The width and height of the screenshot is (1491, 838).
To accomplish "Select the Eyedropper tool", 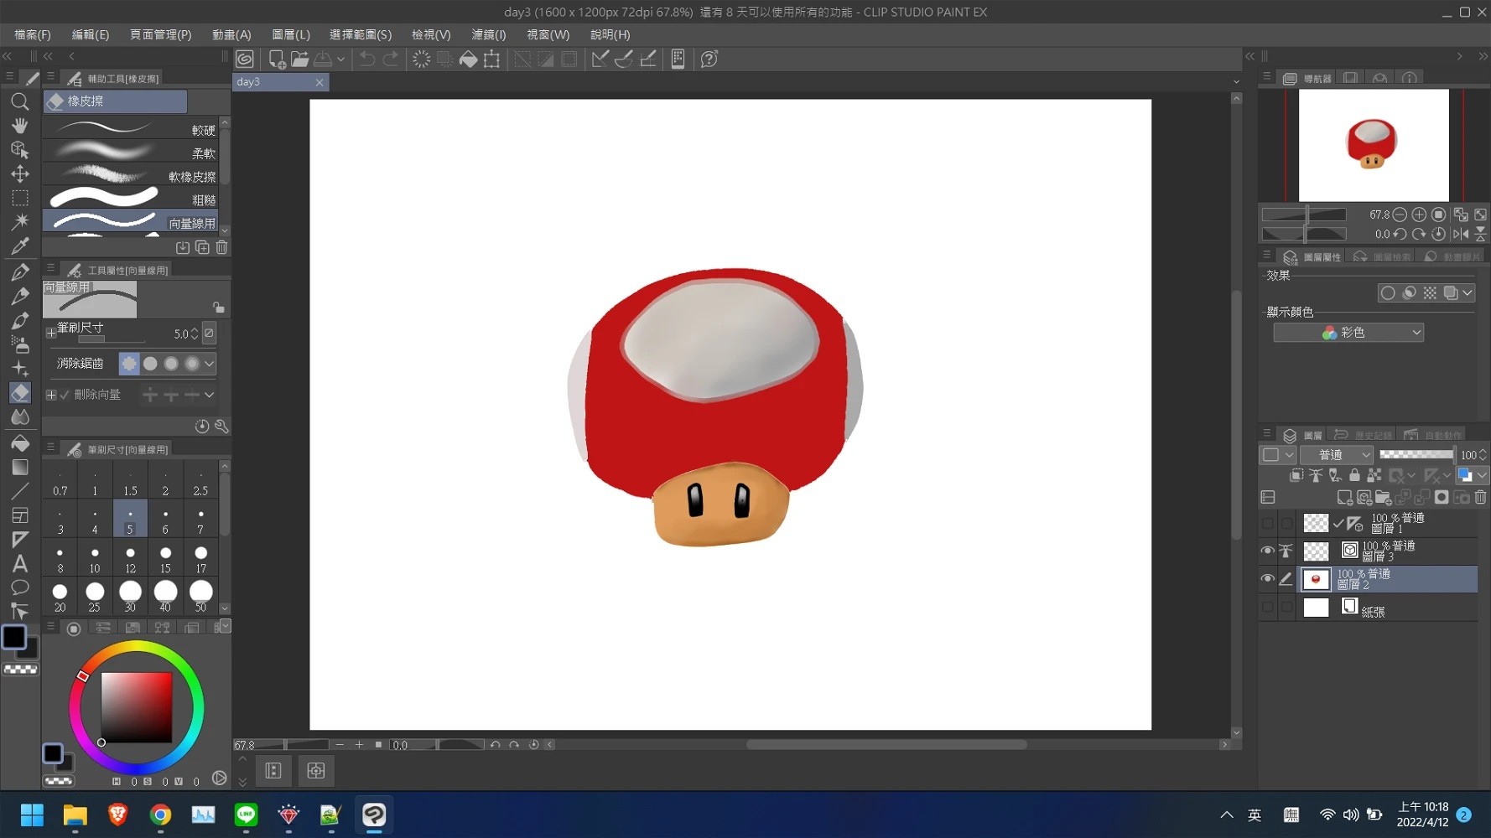I will click(x=20, y=246).
